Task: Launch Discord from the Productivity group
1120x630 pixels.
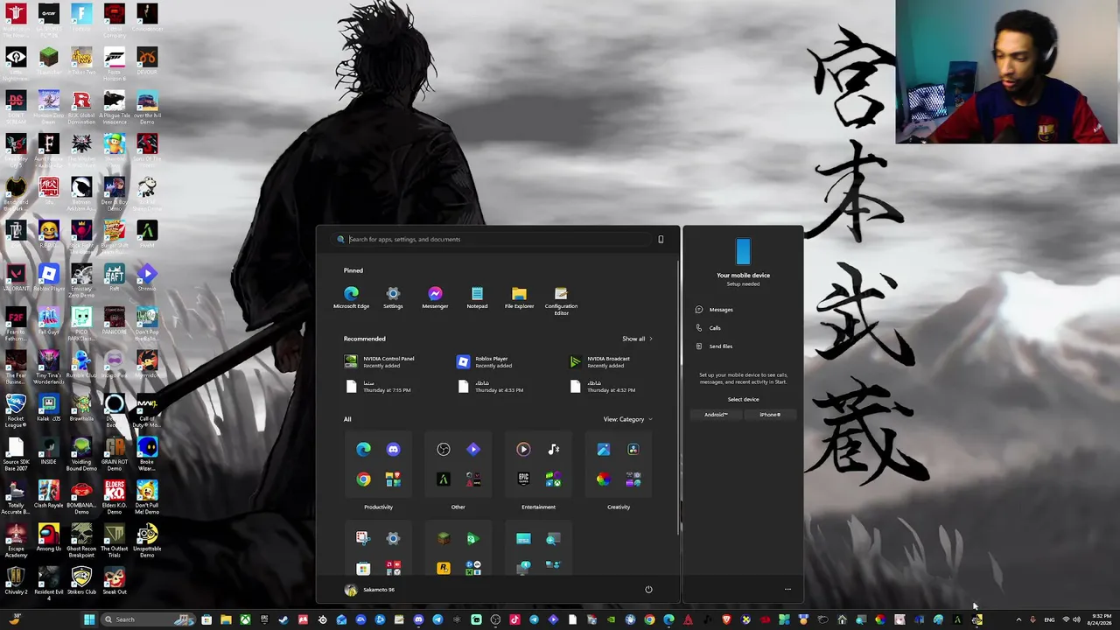Action: point(393,450)
